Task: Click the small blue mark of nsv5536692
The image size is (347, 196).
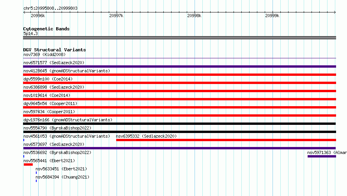Action: (24, 156)
